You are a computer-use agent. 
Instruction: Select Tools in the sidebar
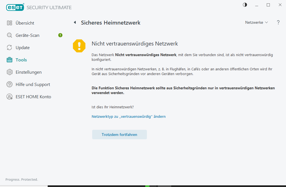(21, 60)
